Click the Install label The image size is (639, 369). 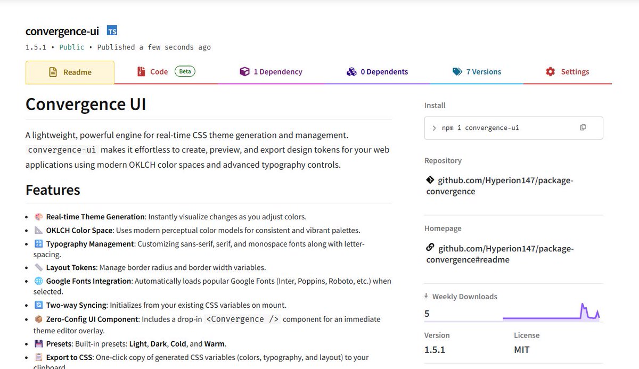click(435, 105)
